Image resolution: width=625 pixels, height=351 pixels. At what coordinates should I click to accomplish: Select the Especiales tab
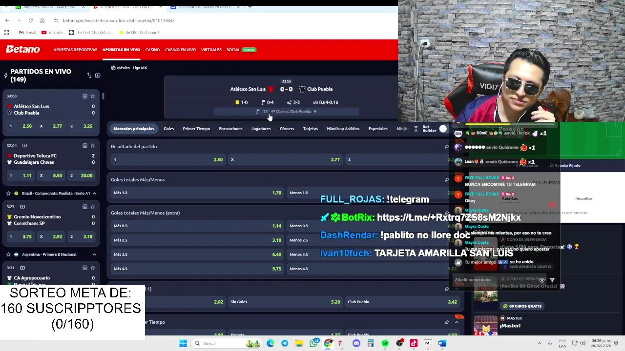[x=378, y=129]
